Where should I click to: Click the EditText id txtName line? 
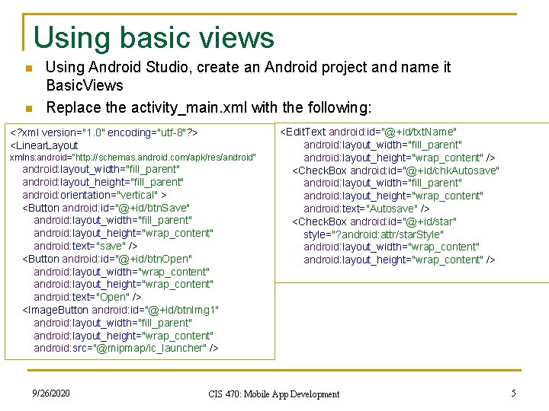(368, 132)
